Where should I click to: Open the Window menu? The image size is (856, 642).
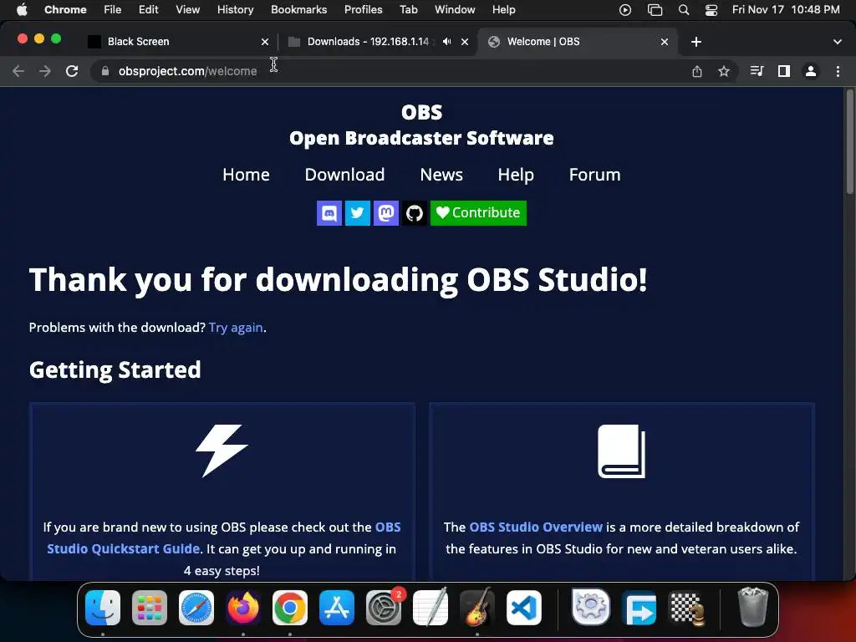pyautogui.click(x=455, y=10)
